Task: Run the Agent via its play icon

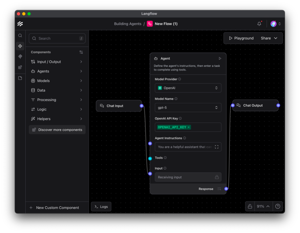Action: click(220, 58)
